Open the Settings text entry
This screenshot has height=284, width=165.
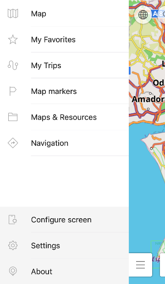(45, 246)
